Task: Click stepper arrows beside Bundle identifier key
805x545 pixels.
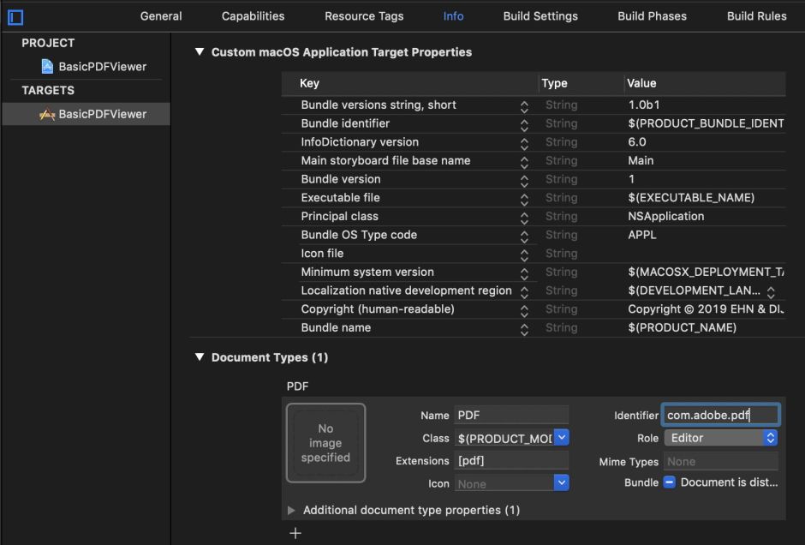Action: tap(524, 124)
